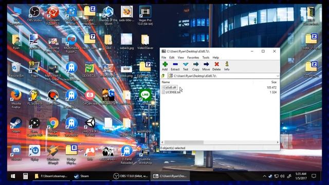Select the D-Fend Reloaded desktop icon

127,155
